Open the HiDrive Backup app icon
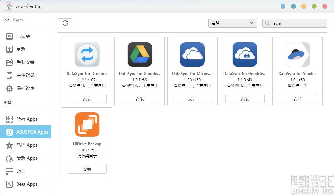Screen dimensions: 334x195 coord(87,125)
